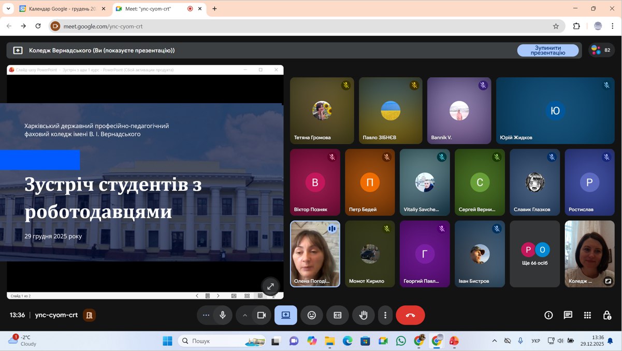Show the 82 participants list

coord(601,50)
